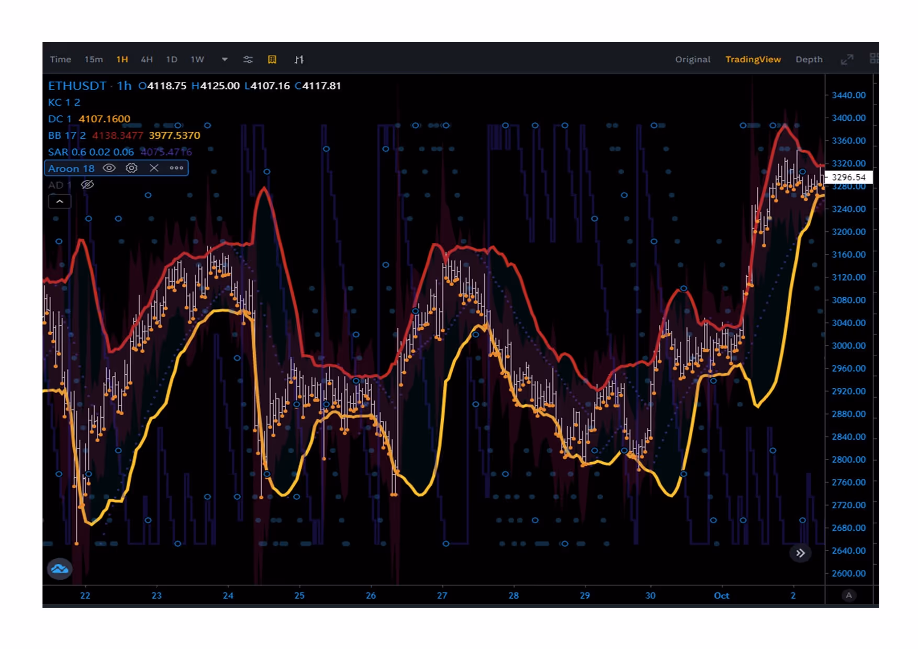
Task: Remove the Aroon 18 indicator
Action: 154,168
